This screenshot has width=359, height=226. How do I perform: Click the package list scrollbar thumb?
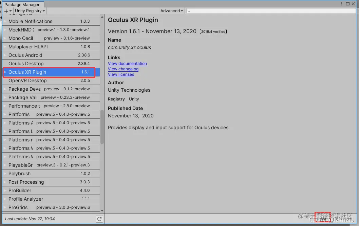pyautogui.click(x=102, y=127)
